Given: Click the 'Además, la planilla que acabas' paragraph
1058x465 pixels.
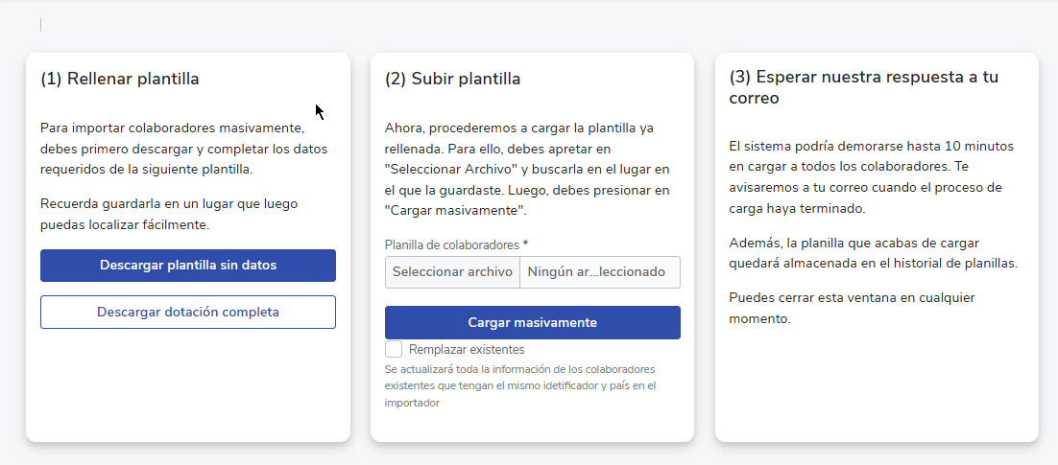Looking at the screenshot, I should point(873,253).
